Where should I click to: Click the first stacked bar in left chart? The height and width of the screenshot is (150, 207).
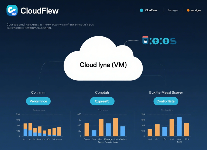(25, 130)
